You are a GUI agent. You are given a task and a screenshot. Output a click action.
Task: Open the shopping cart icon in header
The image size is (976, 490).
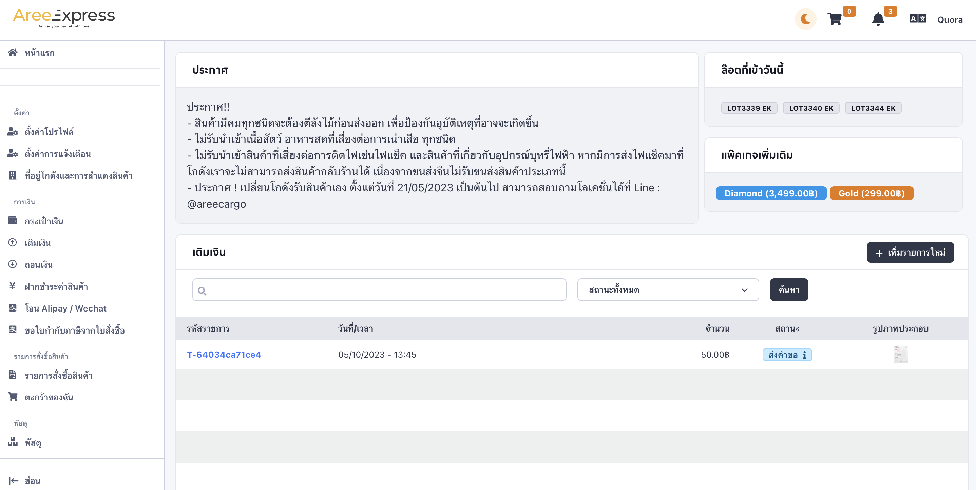[835, 19]
